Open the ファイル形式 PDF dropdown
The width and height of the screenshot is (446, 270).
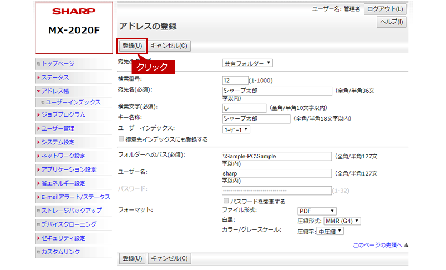click(x=317, y=211)
